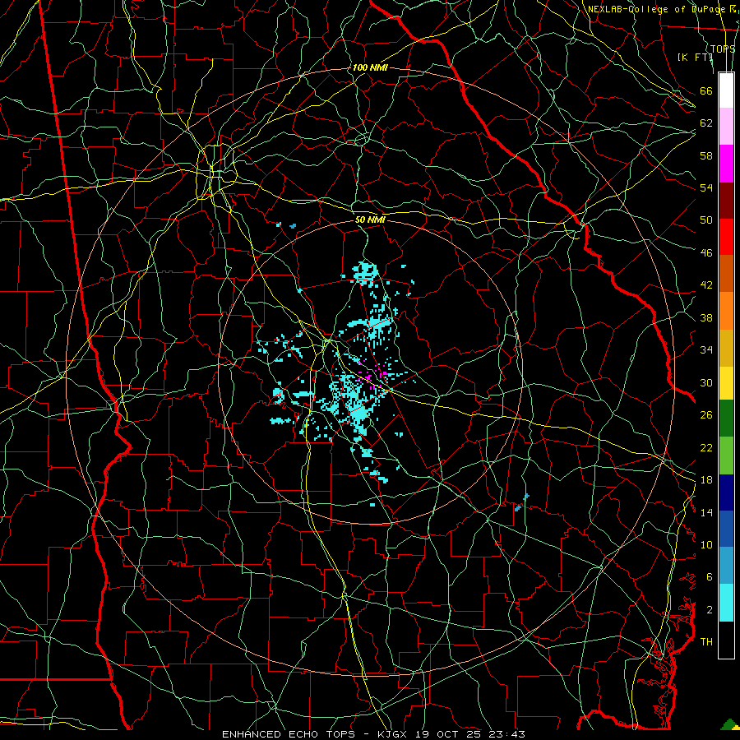
Task: Click the green triangle logo icon
Action: click(x=729, y=724)
